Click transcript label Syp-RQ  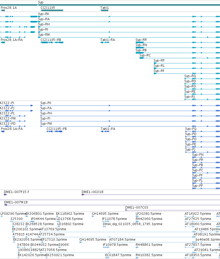190,76
